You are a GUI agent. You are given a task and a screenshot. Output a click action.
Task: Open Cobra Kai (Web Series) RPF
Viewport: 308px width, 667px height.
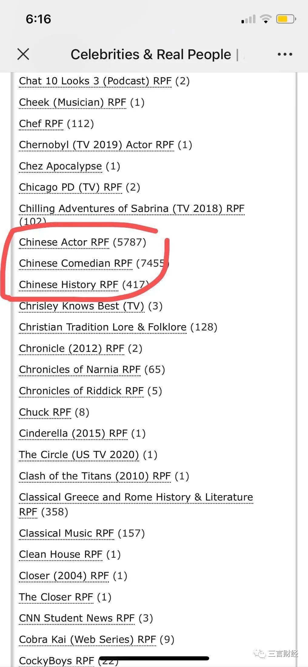coord(87,639)
